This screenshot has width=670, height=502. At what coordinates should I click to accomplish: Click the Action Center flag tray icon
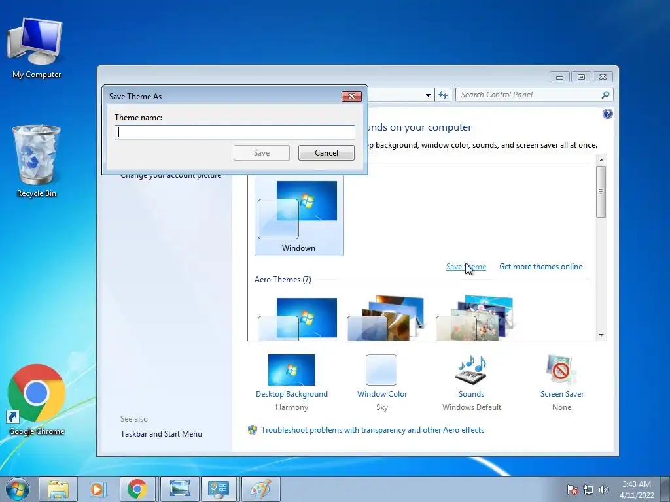572,490
